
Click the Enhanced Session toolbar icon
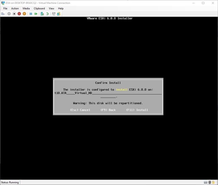click(54, 14)
